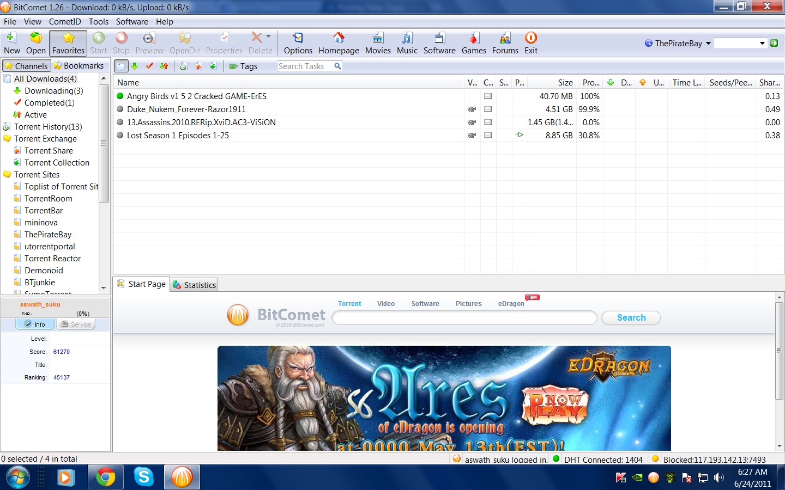Click the red checkmark completed filter icon
The height and width of the screenshot is (490, 785).
point(149,66)
